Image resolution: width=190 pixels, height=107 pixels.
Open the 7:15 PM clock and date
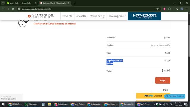click(x=178, y=104)
